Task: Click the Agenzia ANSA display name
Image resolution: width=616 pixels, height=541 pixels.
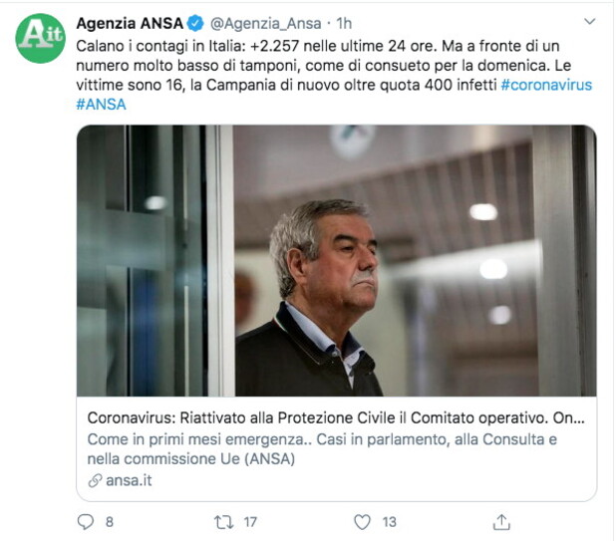Action: pos(130,24)
